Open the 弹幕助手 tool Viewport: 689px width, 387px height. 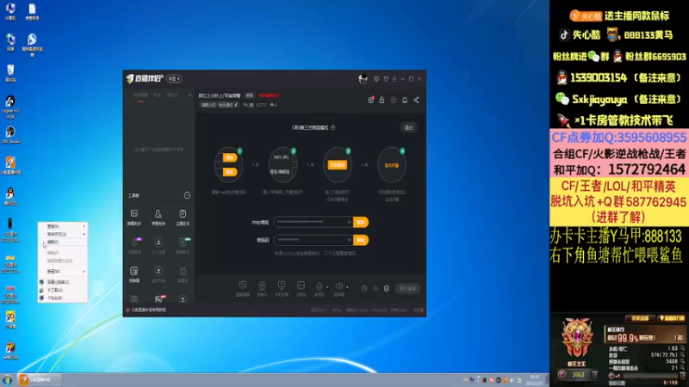coord(134,218)
